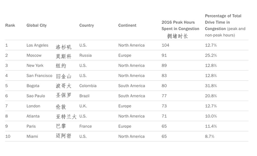
Task: Click the Continent column header
Action: pyautogui.click(x=127, y=25)
